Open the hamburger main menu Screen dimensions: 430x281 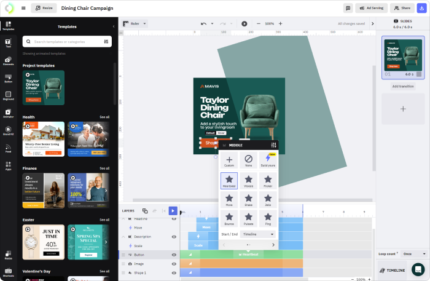(23, 8)
